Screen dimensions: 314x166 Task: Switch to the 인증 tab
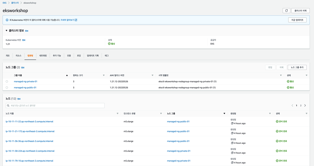(x=69, y=56)
